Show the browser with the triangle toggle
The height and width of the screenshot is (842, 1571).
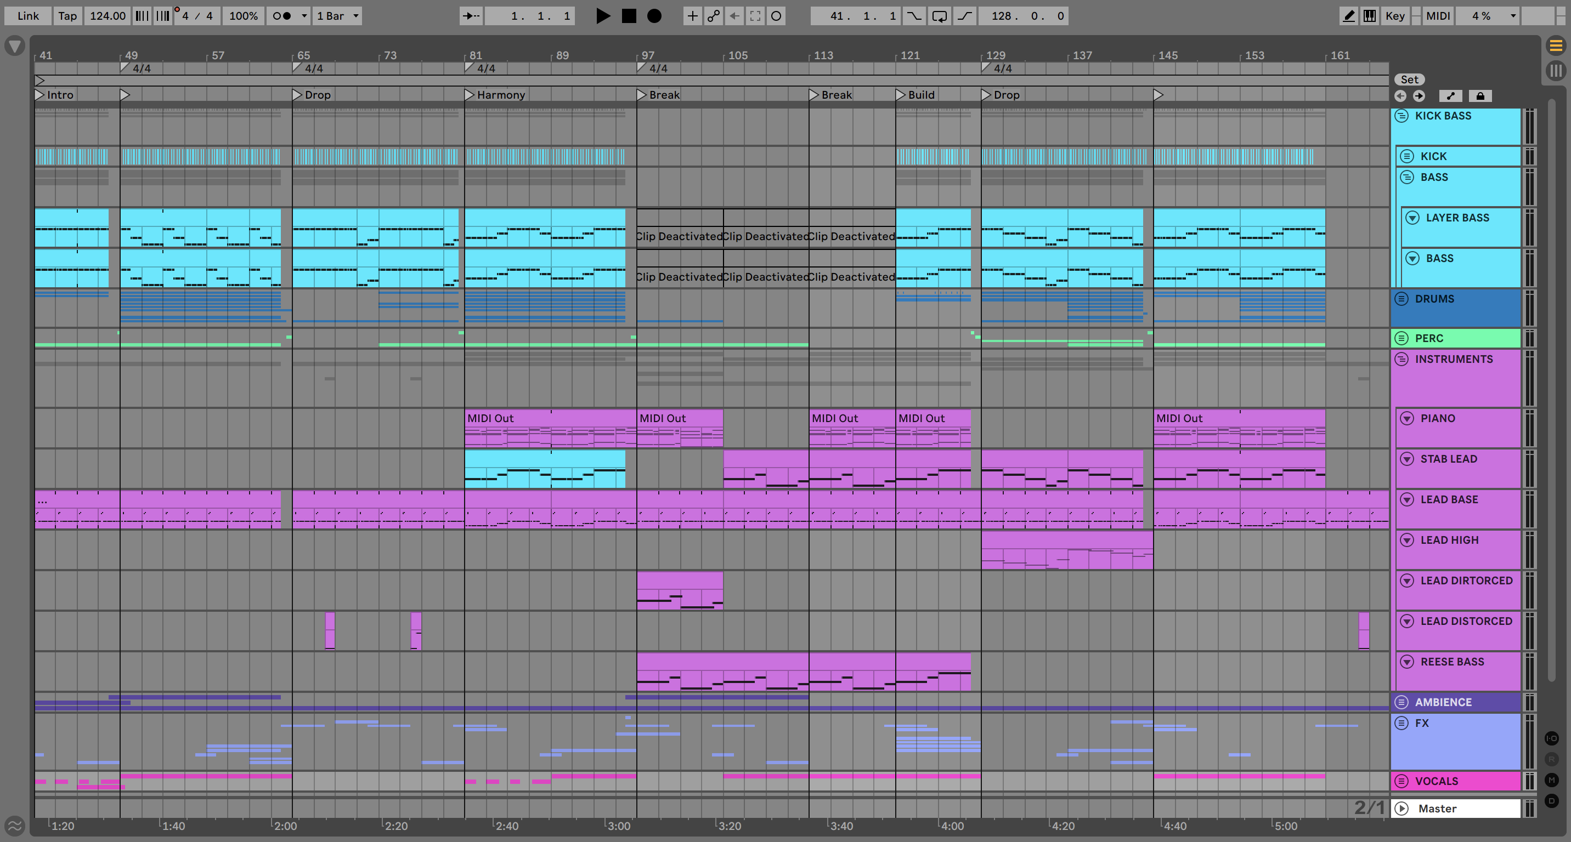[x=15, y=45]
